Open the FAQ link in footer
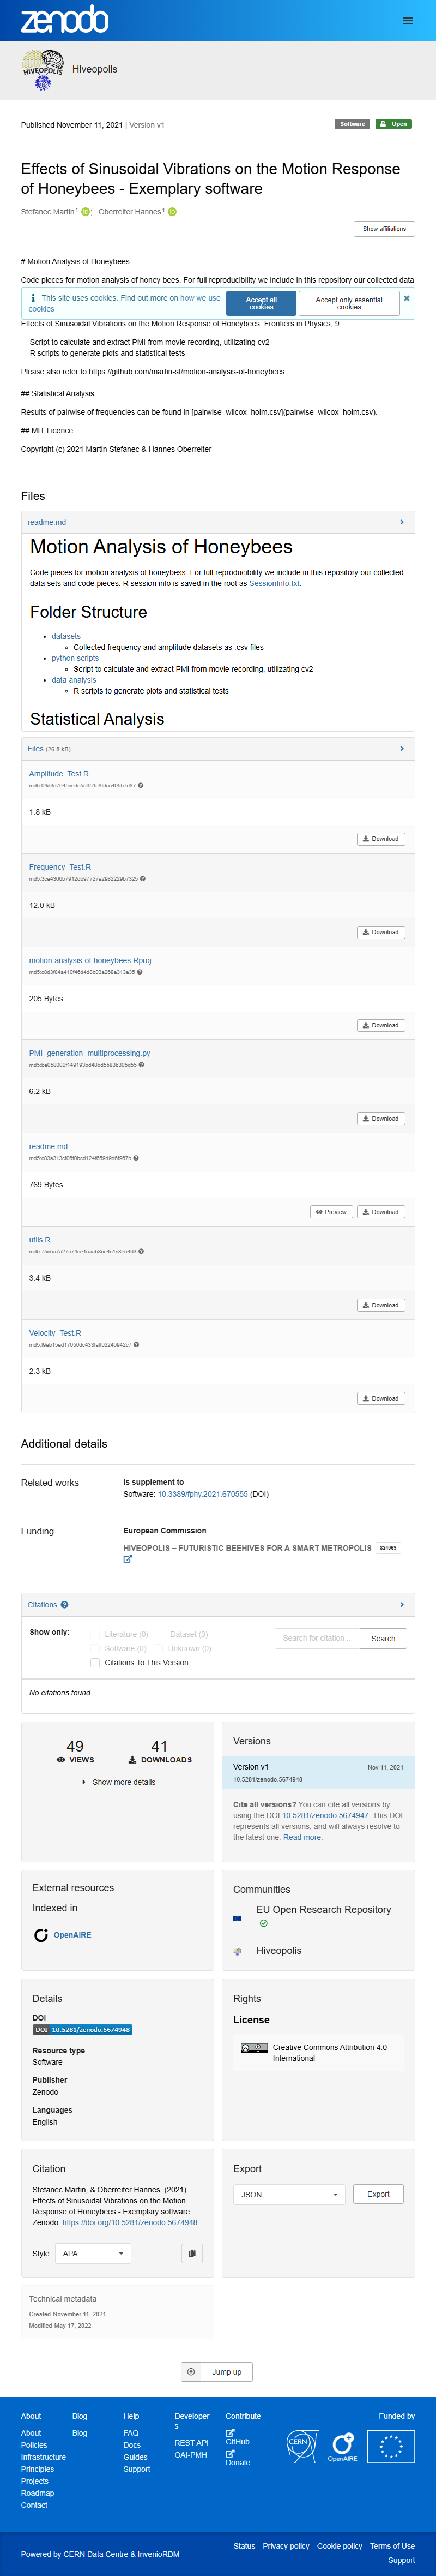The height and width of the screenshot is (2576, 436). (131, 2433)
